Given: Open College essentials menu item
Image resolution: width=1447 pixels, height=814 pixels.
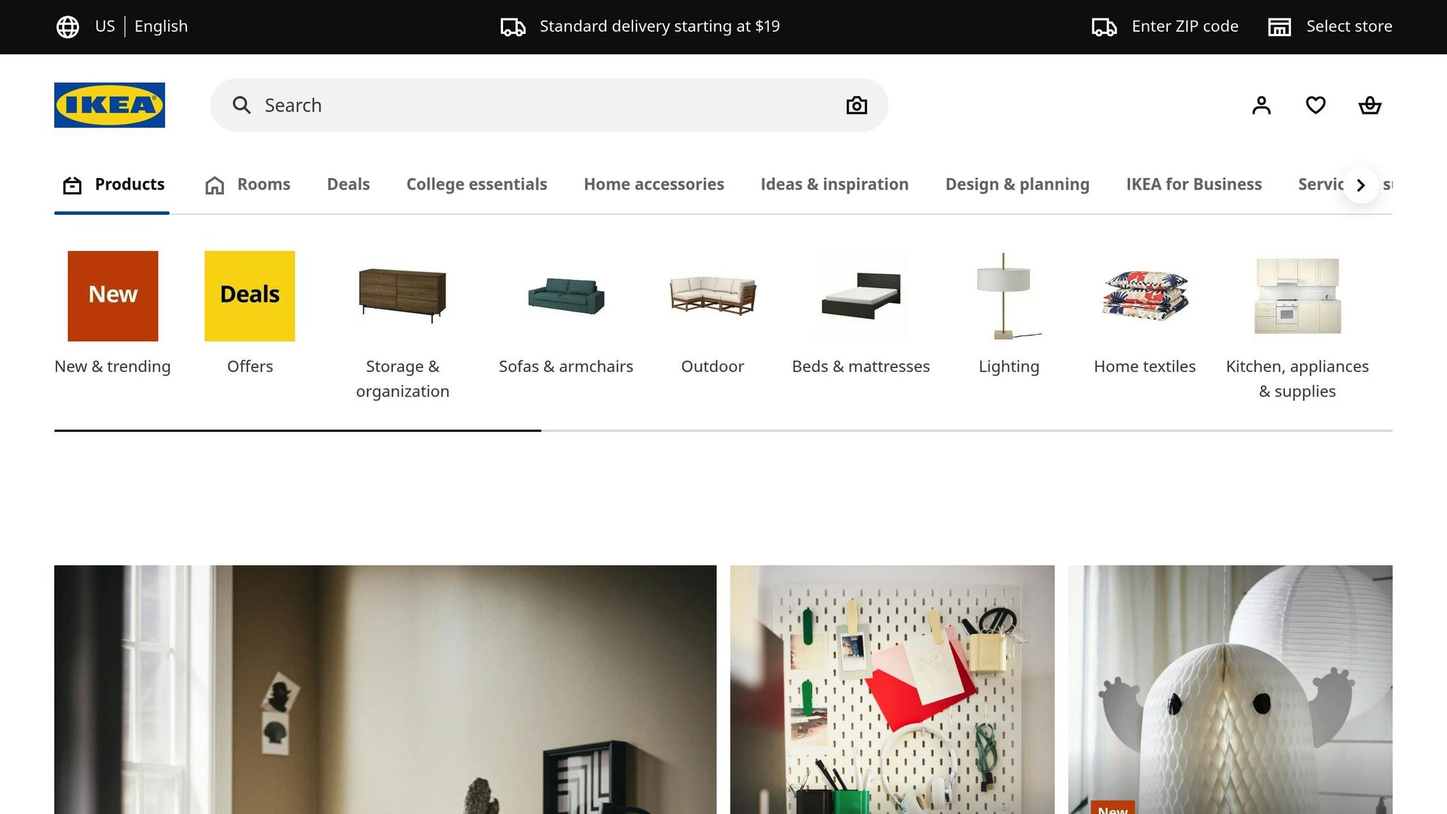Looking at the screenshot, I should pos(477,184).
